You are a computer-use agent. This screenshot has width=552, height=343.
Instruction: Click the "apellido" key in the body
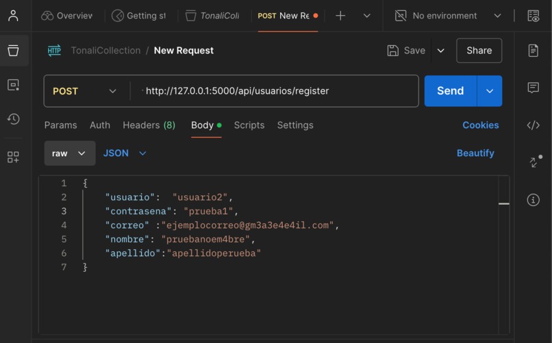(133, 253)
